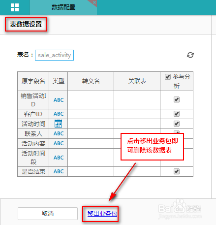Click ABC type icon for 联系人
The width and height of the screenshot is (216, 225).
[59, 133]
